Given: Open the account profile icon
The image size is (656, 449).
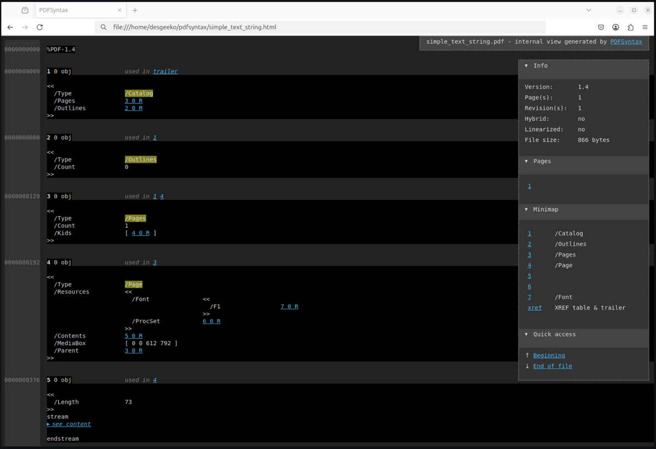Looking at the screenshot, I should pyautogui.click(x=616, y=27).
